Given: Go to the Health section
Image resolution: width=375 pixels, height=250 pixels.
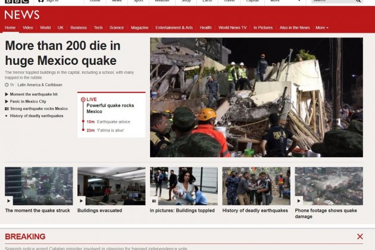Looking at the screenshot, I should click(x=205, y=28).
